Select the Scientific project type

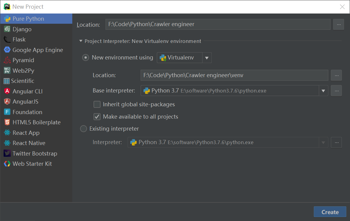[7, 81]
